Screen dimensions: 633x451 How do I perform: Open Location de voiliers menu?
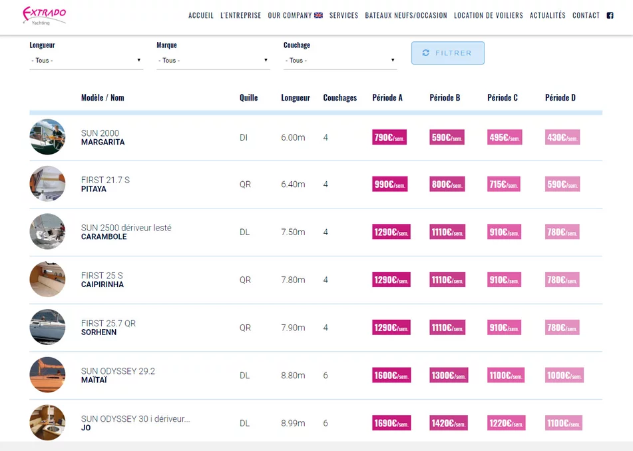[488, 15]
